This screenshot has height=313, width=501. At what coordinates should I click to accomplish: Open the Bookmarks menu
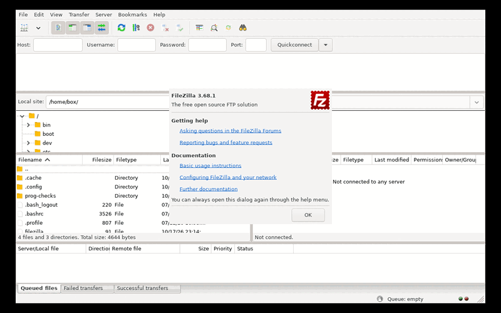click(x=132, y=14)
